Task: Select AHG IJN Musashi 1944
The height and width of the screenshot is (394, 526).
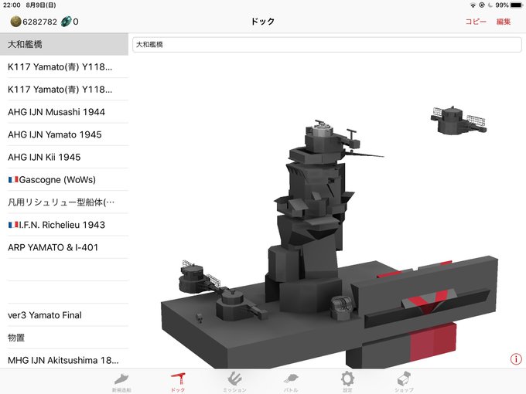Action: 64,112
